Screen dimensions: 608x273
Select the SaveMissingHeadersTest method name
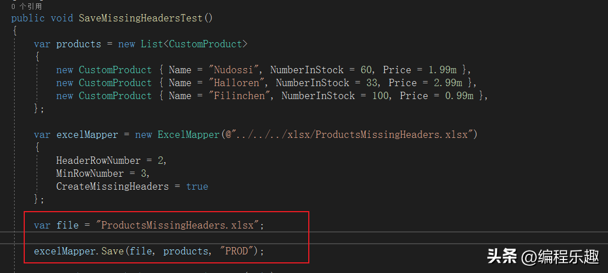140,18
